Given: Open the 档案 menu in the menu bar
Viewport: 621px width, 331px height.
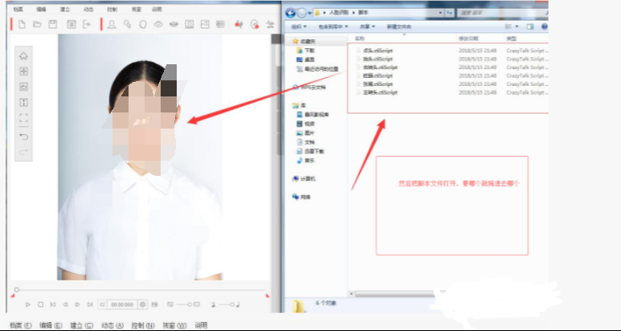Looking at the screenshot, I should (18, 9).
